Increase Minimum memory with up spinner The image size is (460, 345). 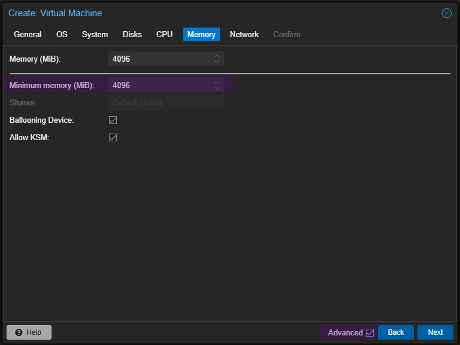(x=217, y=82)
